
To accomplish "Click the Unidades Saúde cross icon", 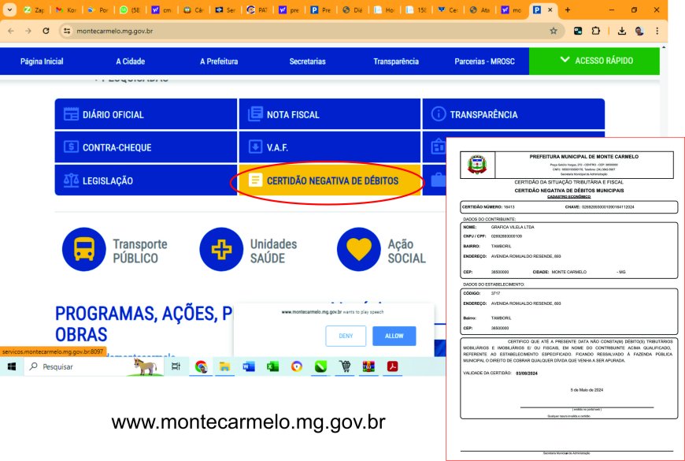I will [221, 249].
